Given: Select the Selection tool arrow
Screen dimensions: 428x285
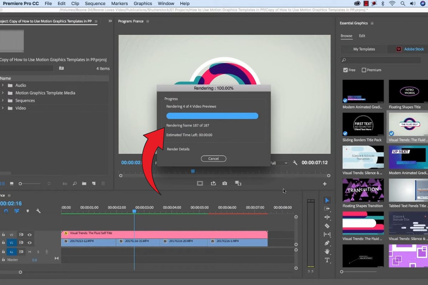Looking at the screenshot, I should click(x=327, y=200).
